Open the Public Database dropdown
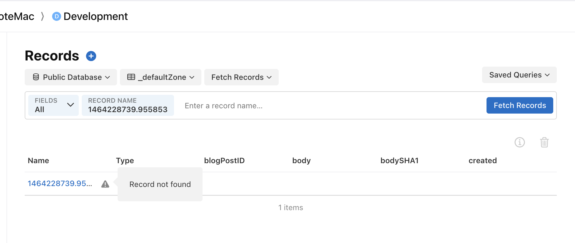The image size is (575, 243). point(71,77)
